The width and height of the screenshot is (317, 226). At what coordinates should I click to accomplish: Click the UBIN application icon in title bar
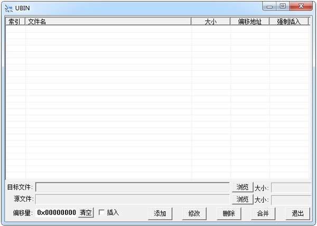pyautogui.click(x=8, y=8)
